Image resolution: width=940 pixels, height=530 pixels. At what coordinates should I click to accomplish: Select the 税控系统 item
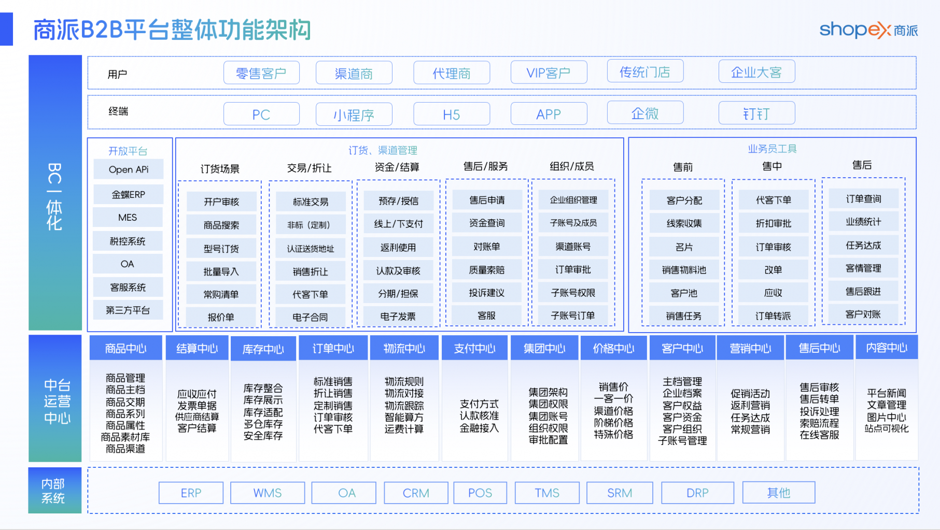coord(128,241)
